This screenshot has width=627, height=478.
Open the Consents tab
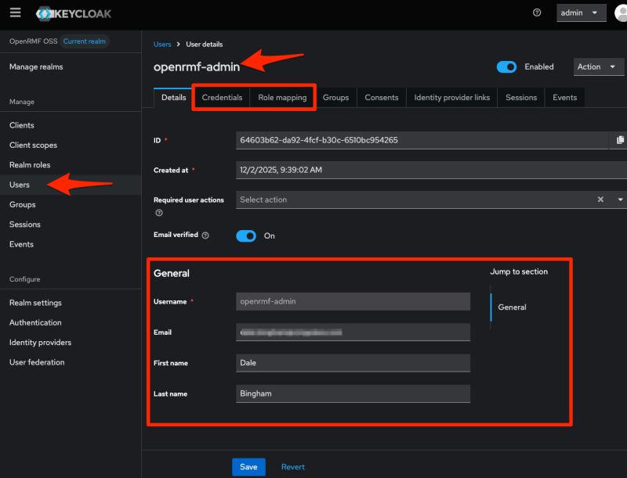point(382,98)
